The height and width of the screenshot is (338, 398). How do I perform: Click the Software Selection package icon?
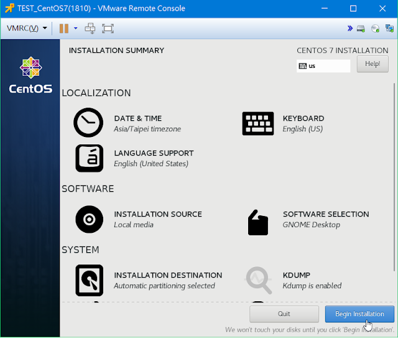pos(258,222)
